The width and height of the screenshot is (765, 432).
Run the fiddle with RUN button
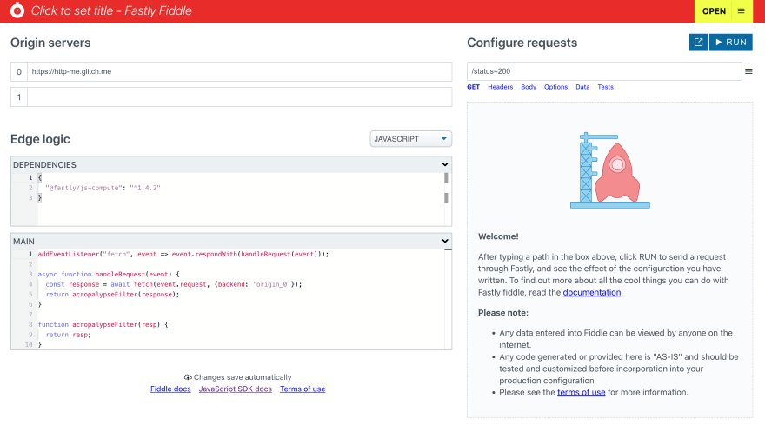point(731,43)
